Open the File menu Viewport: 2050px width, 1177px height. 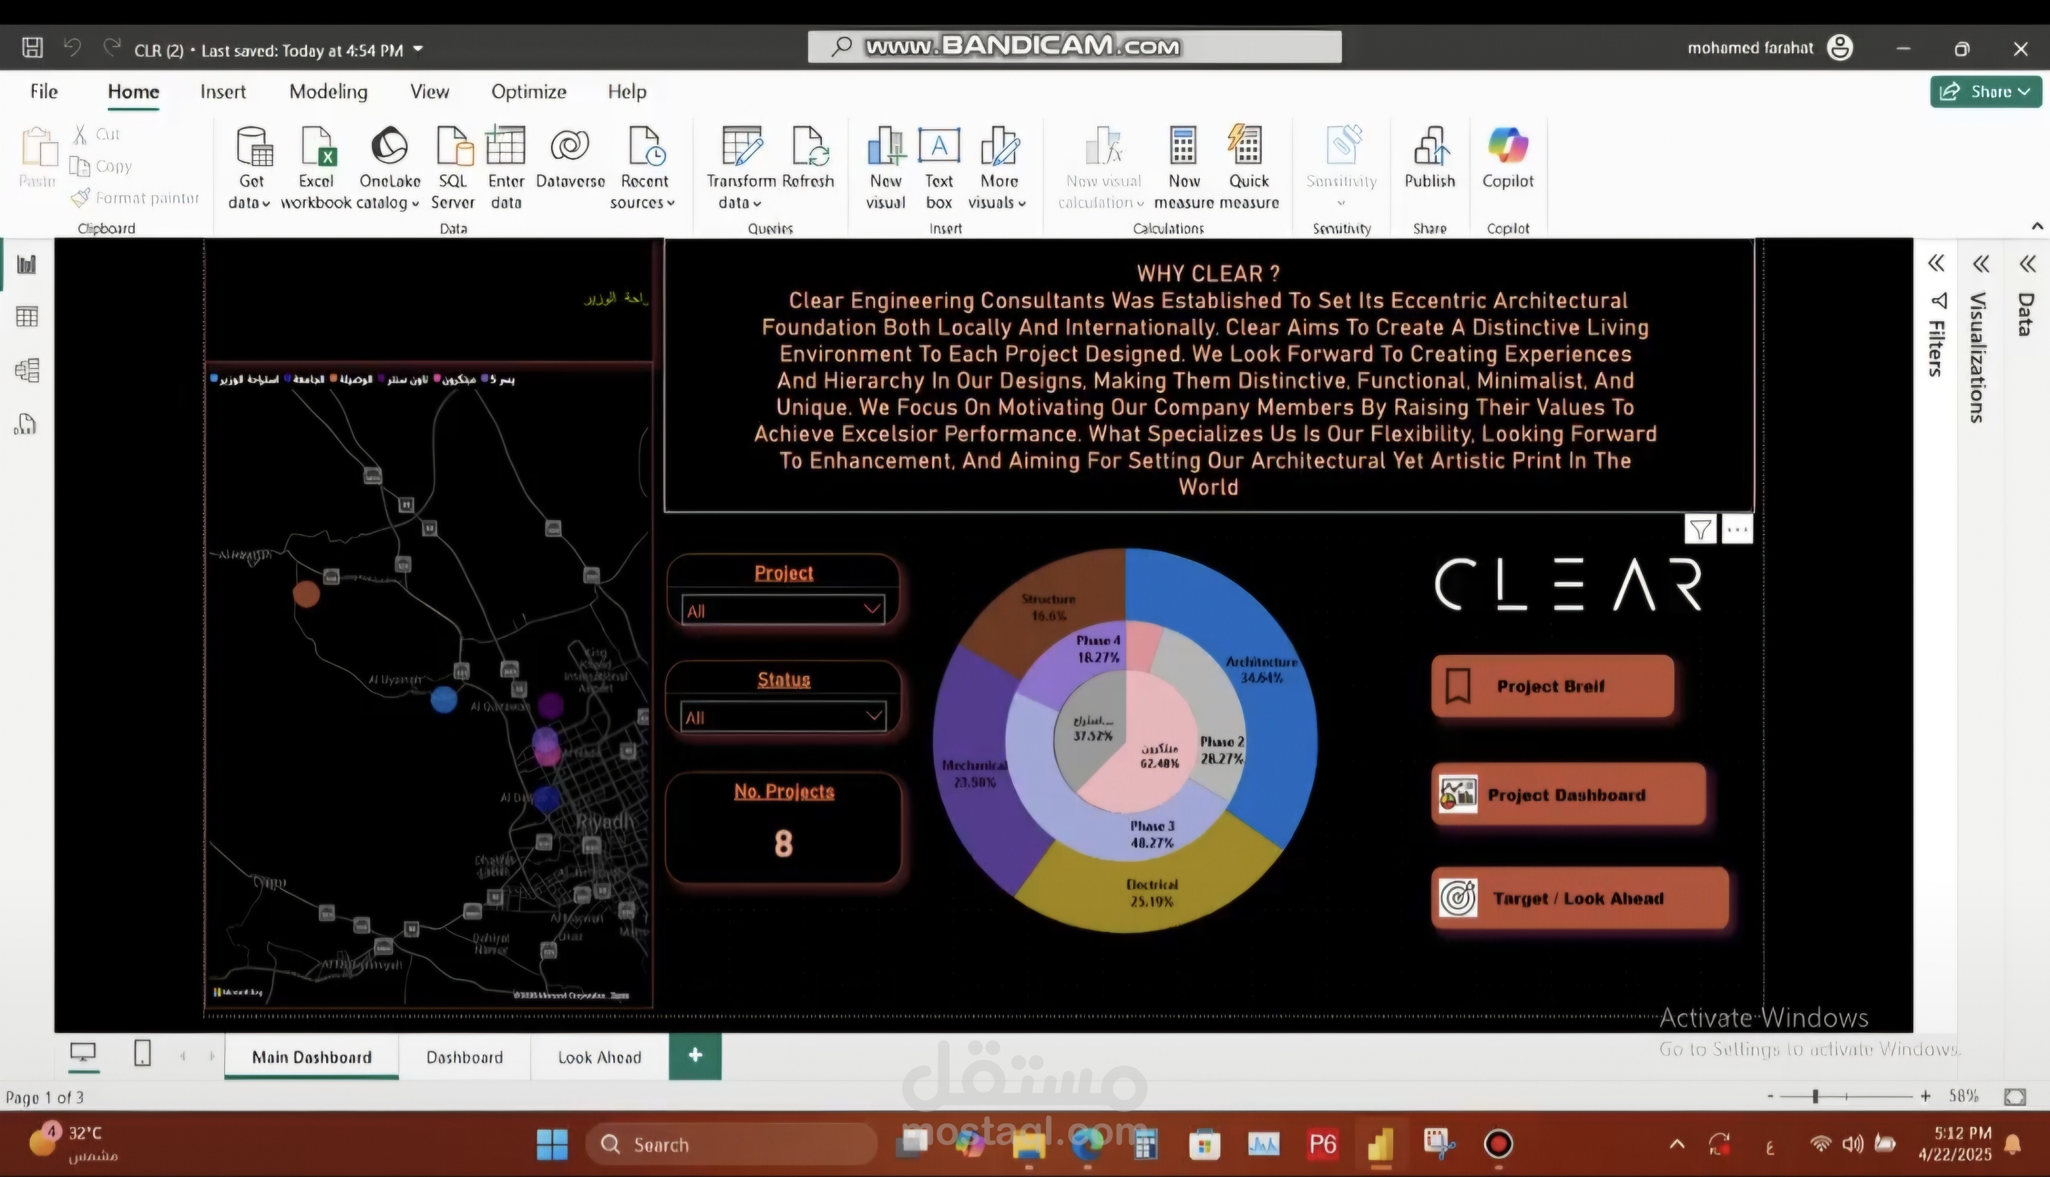click(44, 91)
